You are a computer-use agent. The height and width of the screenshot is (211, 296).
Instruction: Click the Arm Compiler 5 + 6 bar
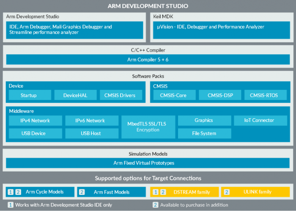148,59
